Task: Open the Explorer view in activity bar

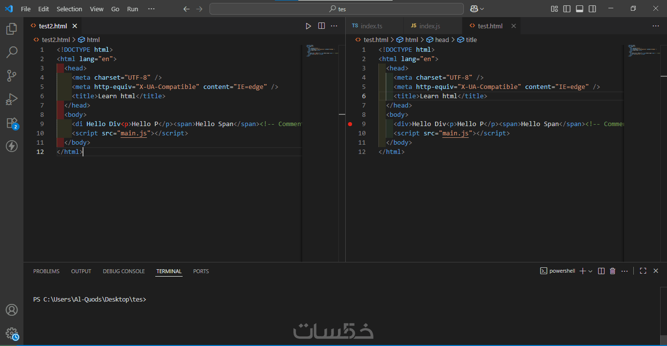Action: (x=12, y=29)
